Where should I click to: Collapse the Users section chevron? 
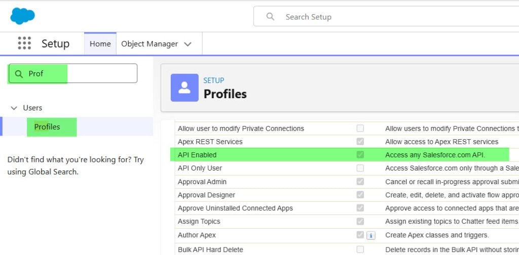click(14, 108)
